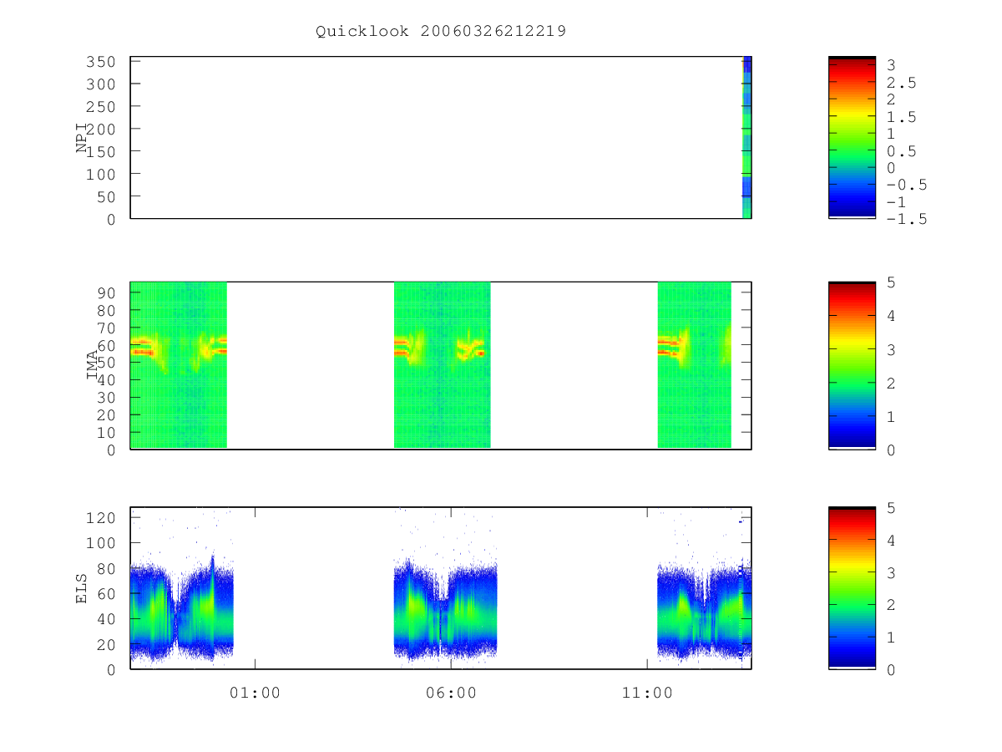Screen dimensions: 1002x752
Task: Click the 01:00 time axis label
Action: click(255, 693)
